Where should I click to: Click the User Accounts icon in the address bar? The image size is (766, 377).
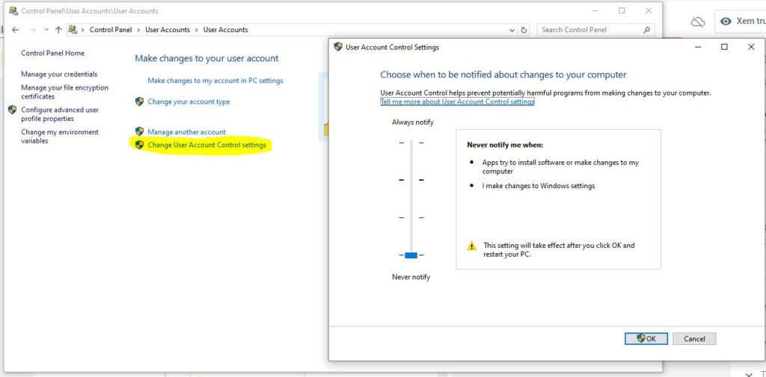(x=73, y=29)
